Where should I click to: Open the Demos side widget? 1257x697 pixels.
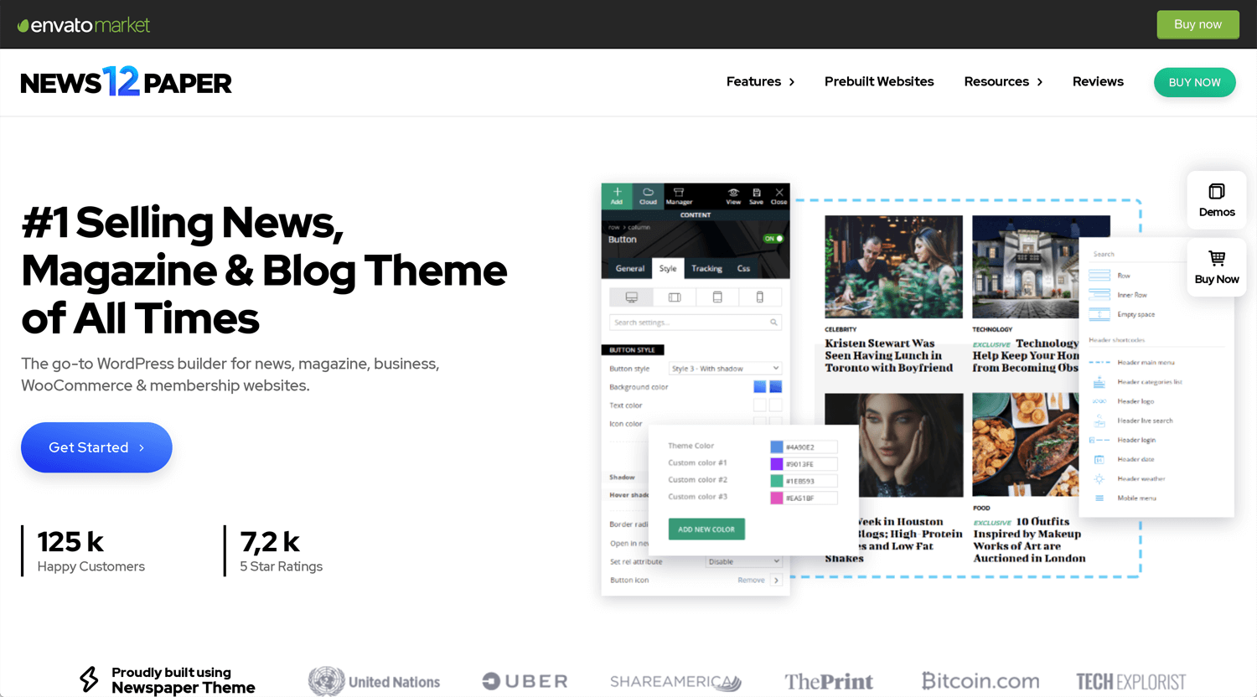[x=1217, y=200]
